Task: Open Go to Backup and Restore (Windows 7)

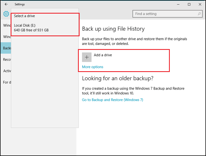Action: tap(112, 100)
